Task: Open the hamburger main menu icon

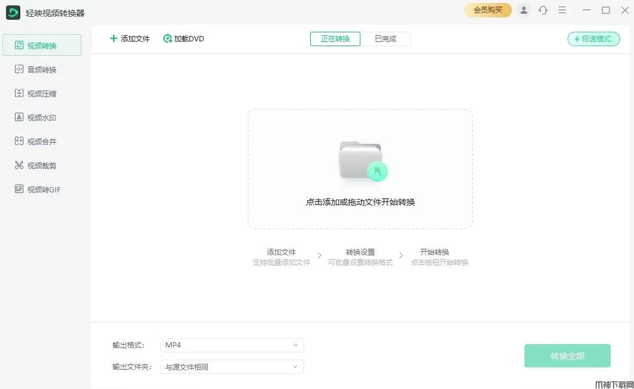Action: click(x=562, y=10)
